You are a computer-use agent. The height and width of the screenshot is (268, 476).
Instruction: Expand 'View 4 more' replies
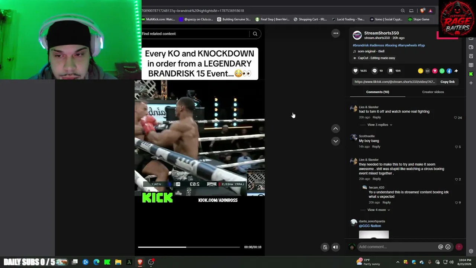[379, 210]
